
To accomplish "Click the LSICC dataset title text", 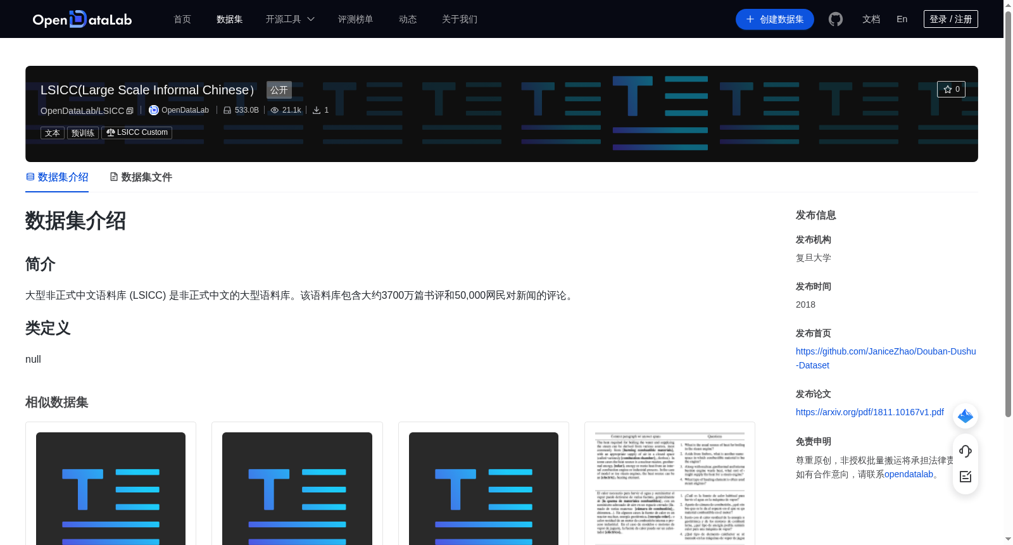I will 148,90.
